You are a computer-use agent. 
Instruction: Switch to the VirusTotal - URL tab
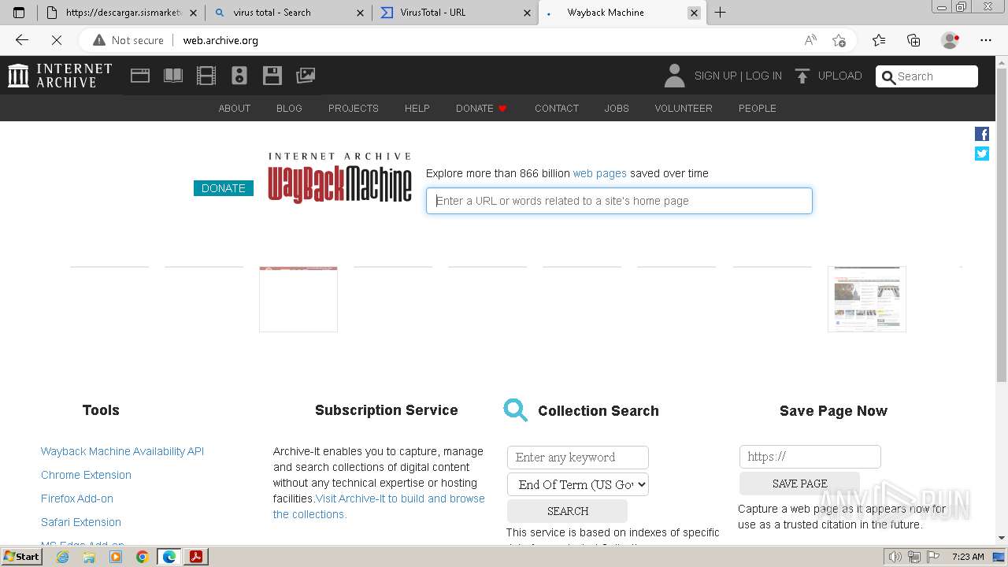tap(455, 13)
